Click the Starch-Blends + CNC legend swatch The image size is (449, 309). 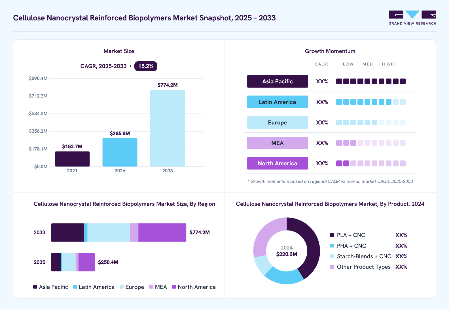332,256
